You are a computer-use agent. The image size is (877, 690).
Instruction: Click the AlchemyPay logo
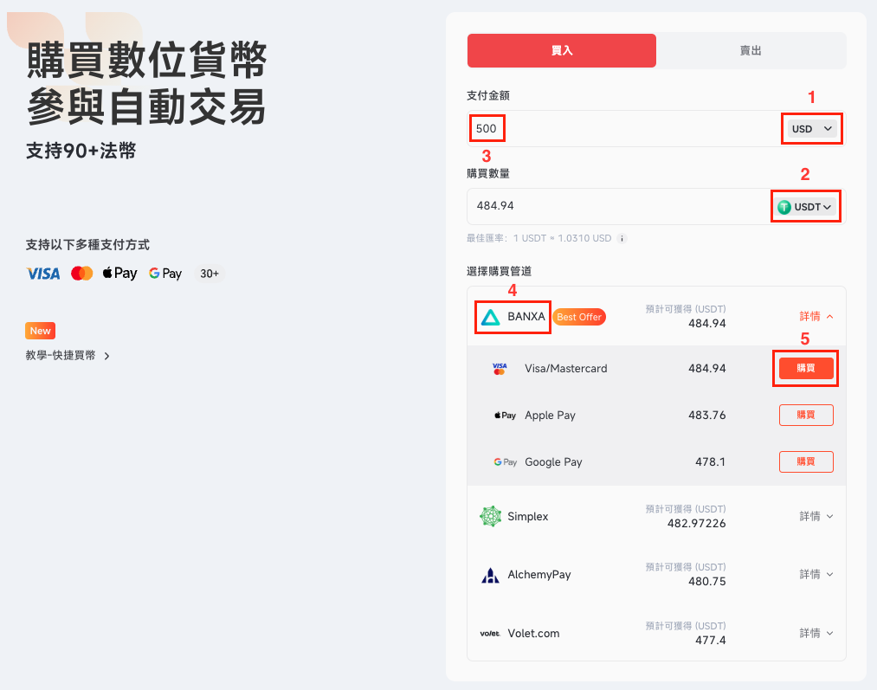[x=491, y=575]
